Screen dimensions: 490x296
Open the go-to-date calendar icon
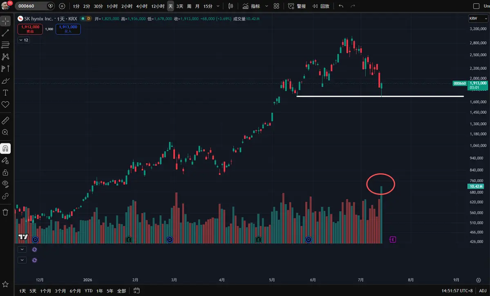136,291
